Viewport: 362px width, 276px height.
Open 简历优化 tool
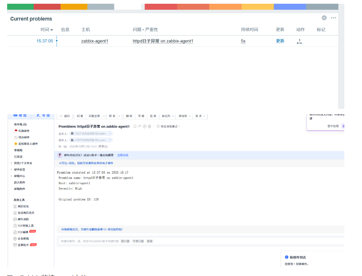click(x=21, y=206)
